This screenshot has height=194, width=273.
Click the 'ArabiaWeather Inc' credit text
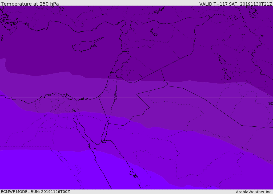point(254,192)
